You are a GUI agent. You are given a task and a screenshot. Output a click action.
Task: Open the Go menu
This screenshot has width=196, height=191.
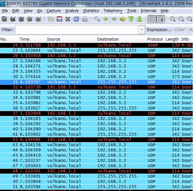[39, 11]
